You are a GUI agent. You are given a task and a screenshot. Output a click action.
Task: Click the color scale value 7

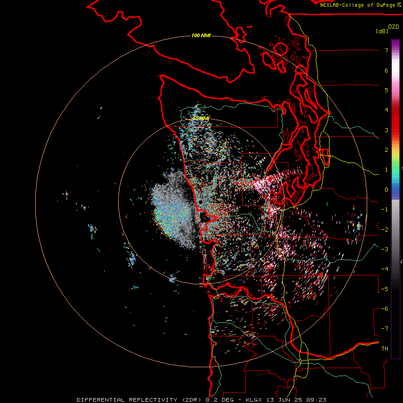pos(386,50)
